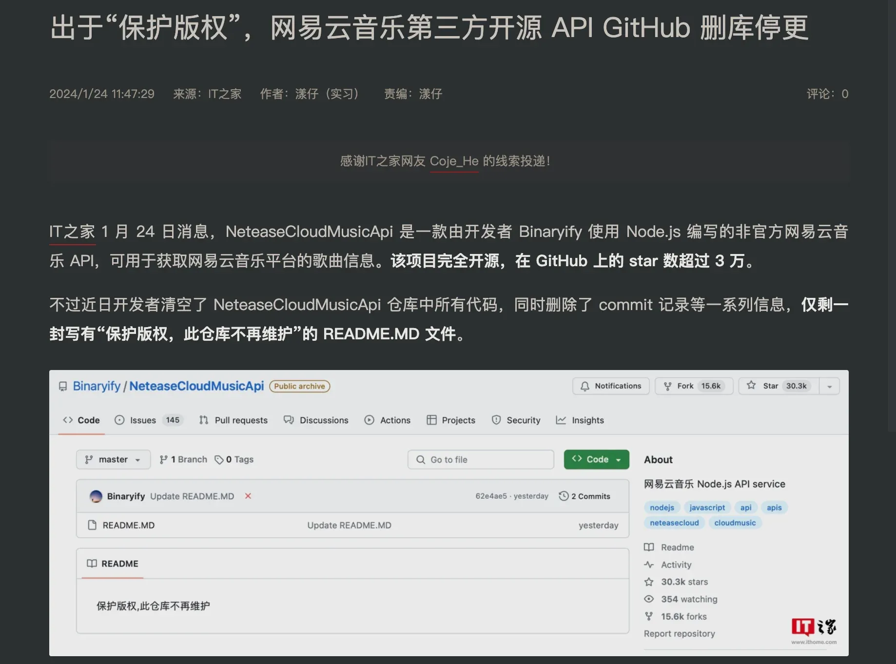Image resolution: width=896 pixels, height=664 pixels.
Task: Click the Activity pulse icon in sidebar
Action: click(x=649, y=565)
